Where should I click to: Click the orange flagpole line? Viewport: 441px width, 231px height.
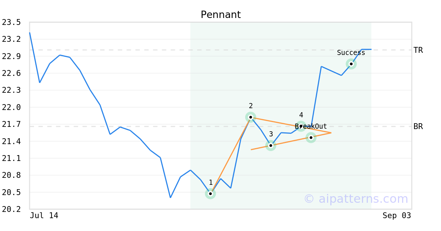(x=230, y=155)
